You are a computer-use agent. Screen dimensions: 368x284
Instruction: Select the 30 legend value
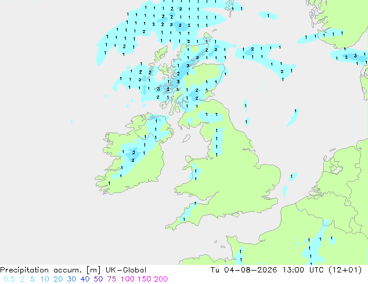coord(71,279)
